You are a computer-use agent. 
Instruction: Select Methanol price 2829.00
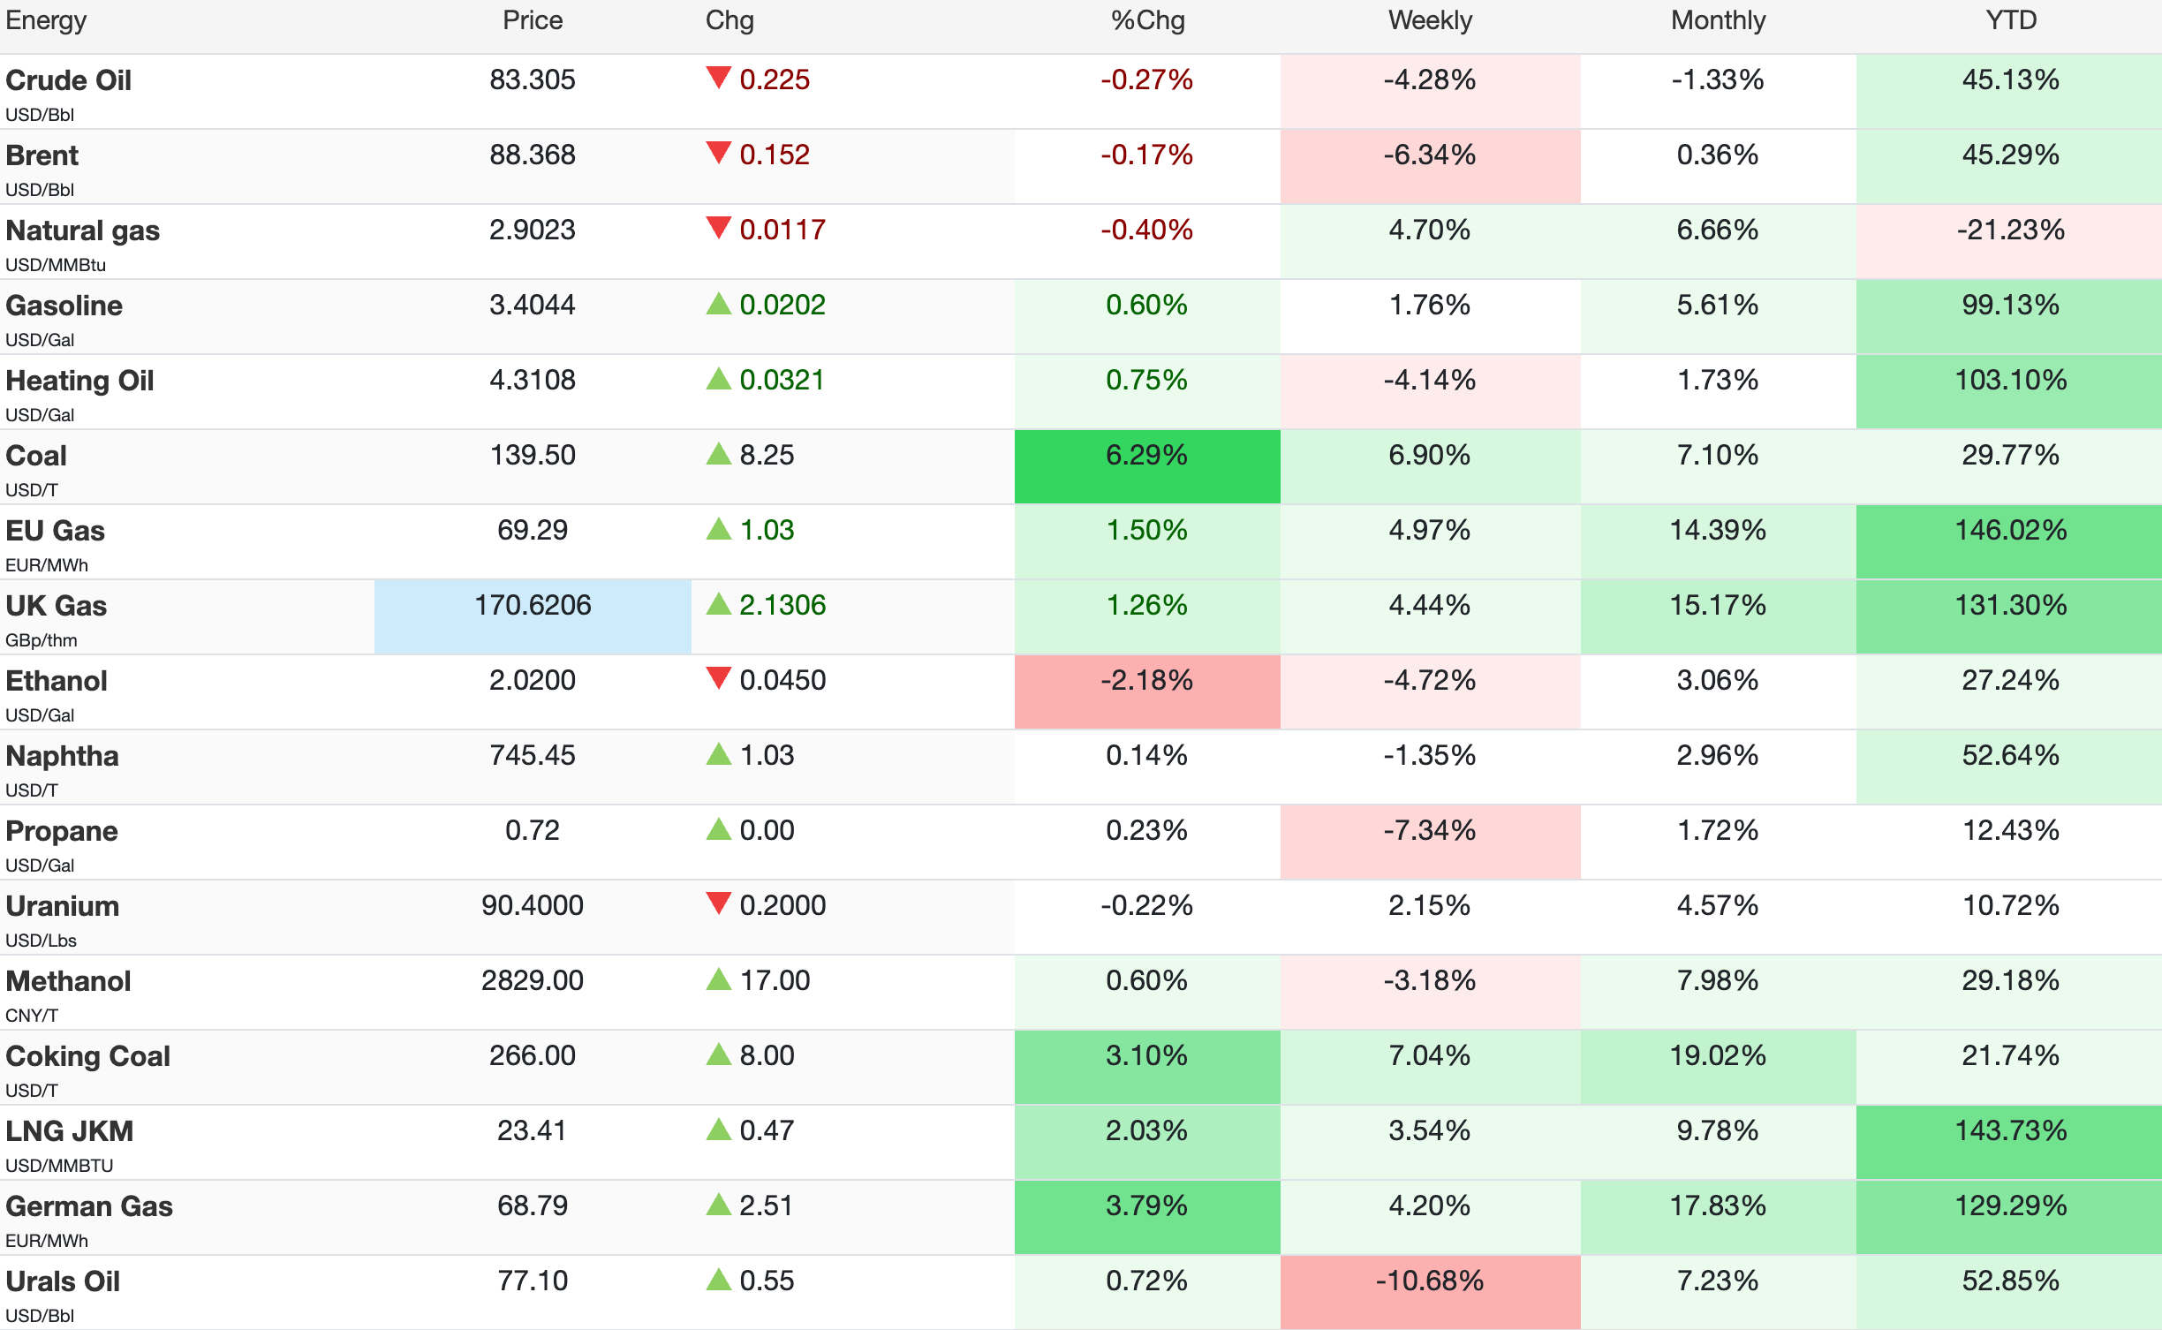coord(533,981)
